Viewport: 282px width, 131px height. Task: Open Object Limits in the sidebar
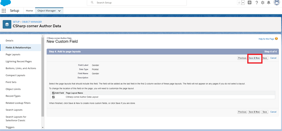pos(13,89)
